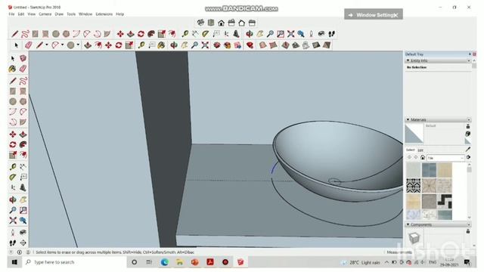Select the Orbit tool in left toolbar

click(x=13, y=199)
